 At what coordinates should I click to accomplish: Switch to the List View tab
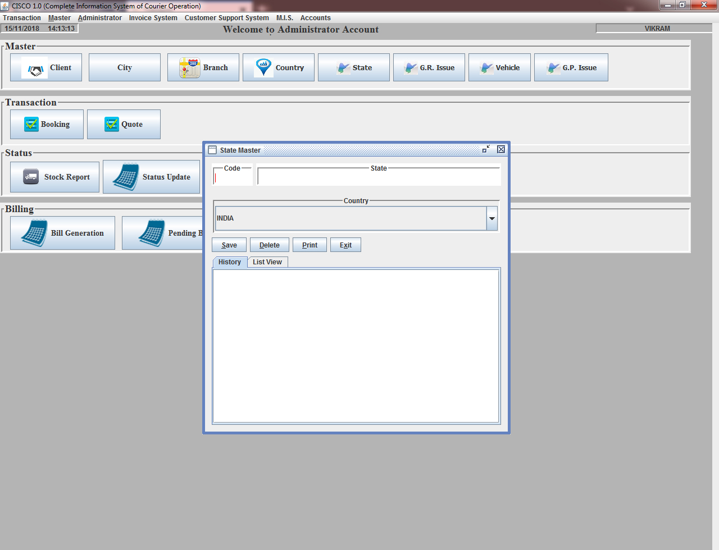tap(267, 262)
